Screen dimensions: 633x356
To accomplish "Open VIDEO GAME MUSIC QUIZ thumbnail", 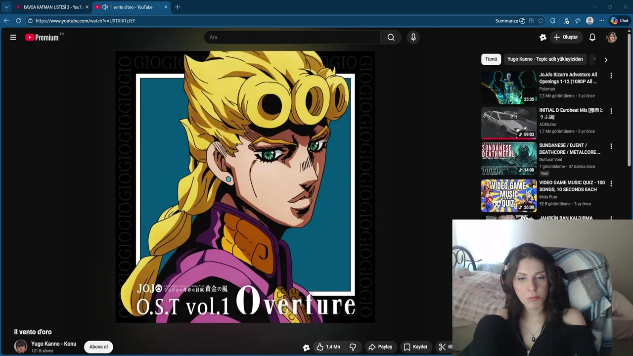I will (509, 195).
